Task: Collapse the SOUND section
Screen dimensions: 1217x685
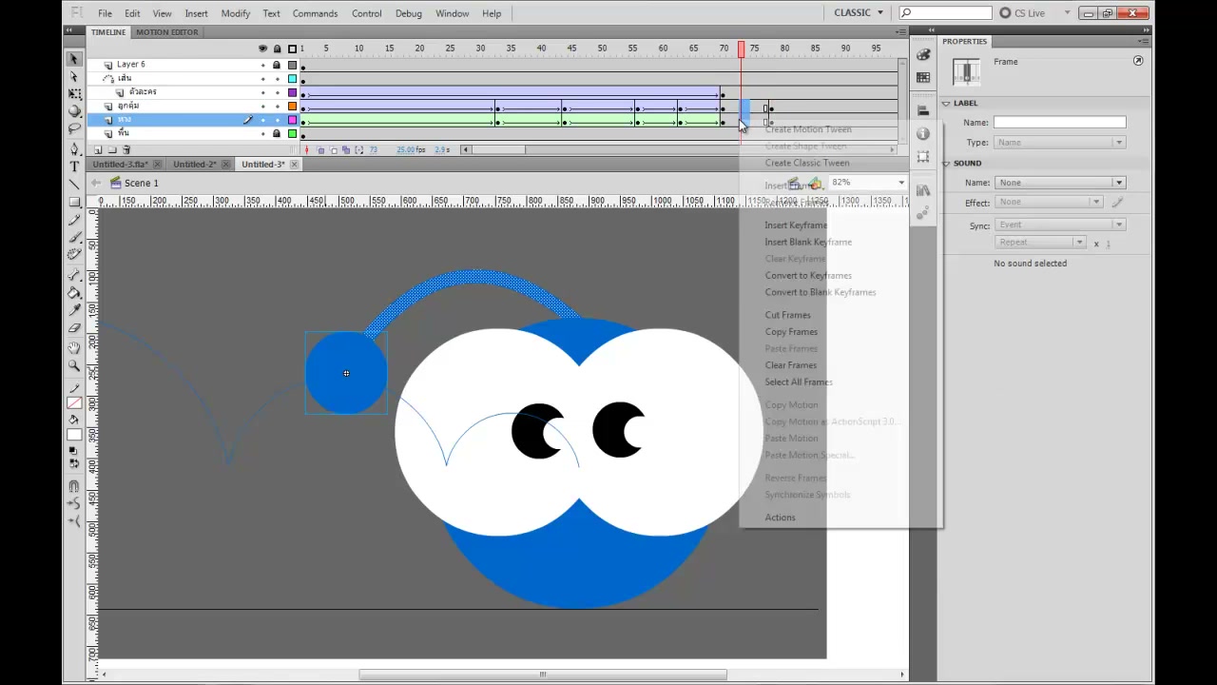Action: point(946,163)
